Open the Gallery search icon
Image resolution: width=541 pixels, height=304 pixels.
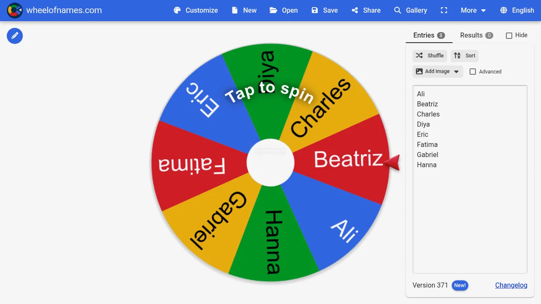tap(397, 11)
